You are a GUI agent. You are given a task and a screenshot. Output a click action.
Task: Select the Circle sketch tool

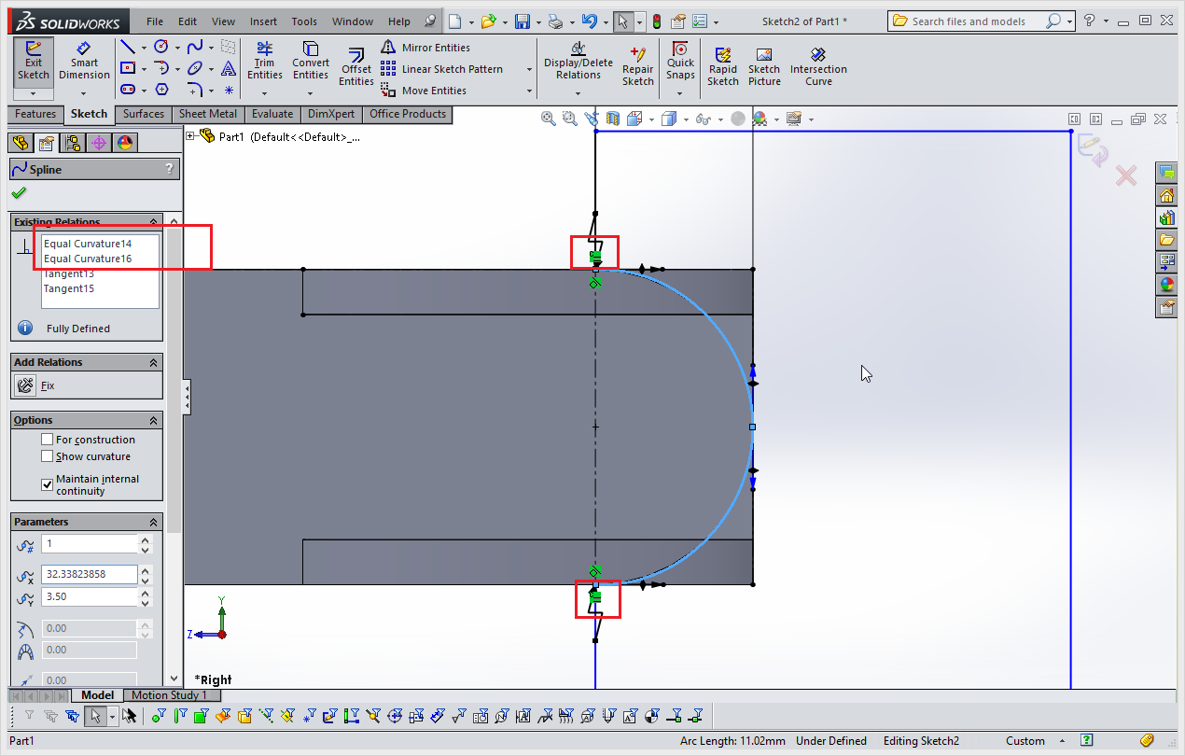click(161, 47)
